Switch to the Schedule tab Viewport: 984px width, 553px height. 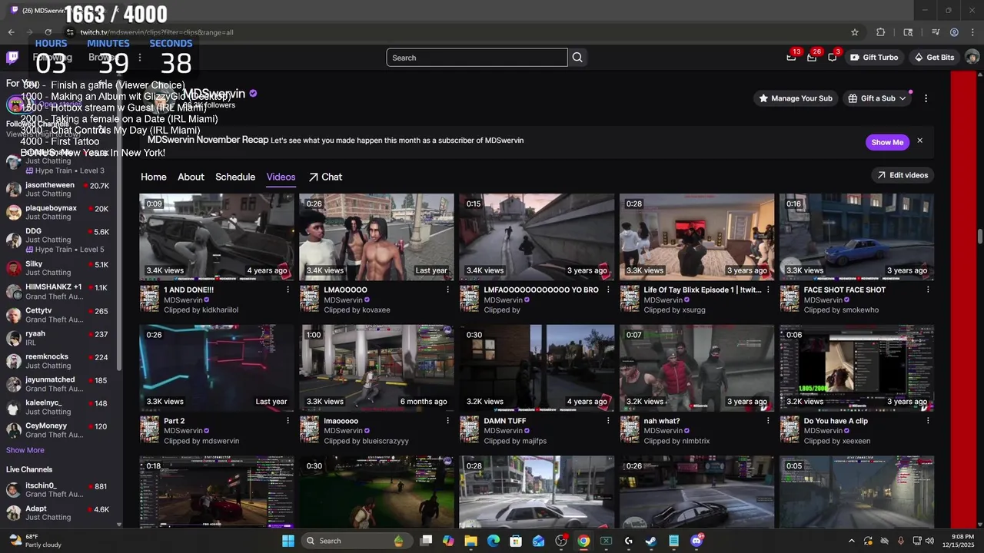click(x=235, y=177)
